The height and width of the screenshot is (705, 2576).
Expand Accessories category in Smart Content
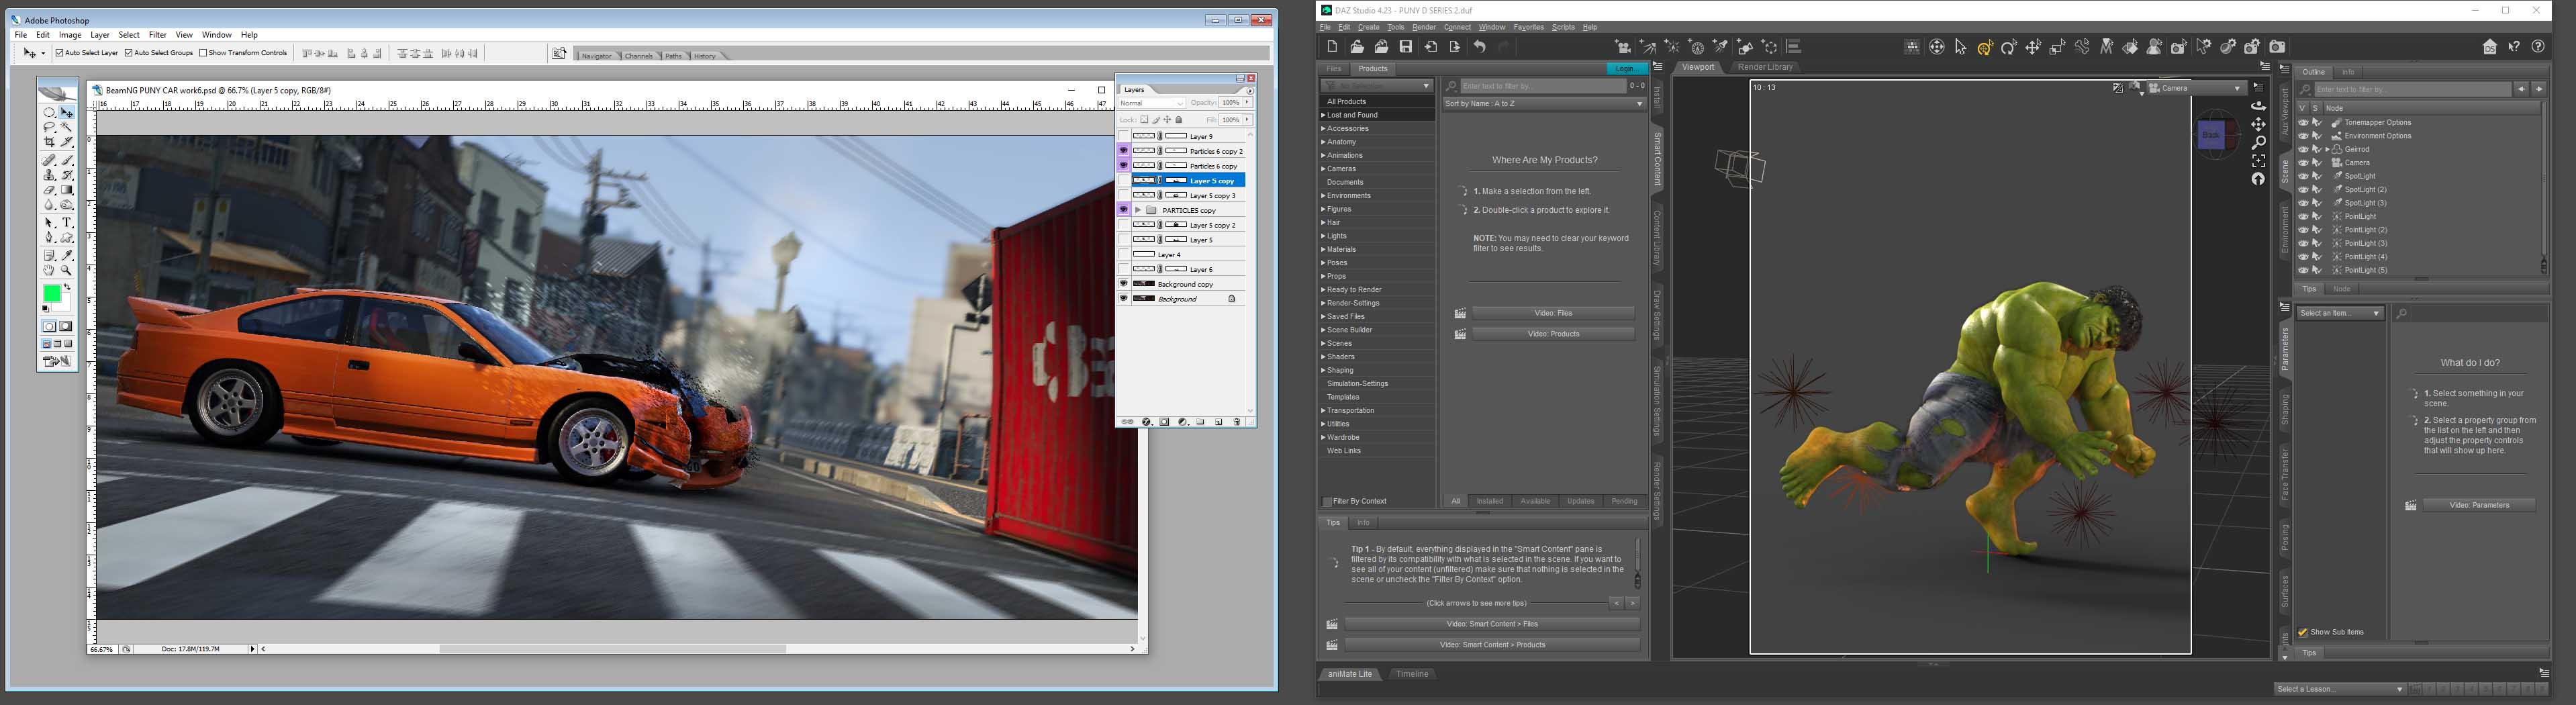pos(1322,128)
